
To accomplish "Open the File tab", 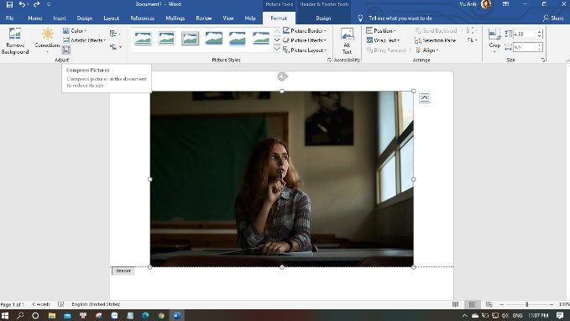I will tap(10, 18).
